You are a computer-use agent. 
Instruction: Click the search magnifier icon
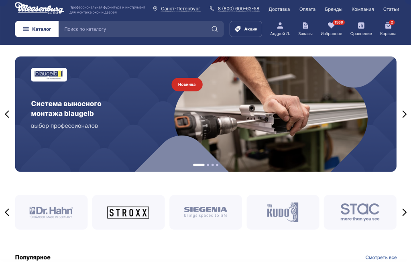215,29
